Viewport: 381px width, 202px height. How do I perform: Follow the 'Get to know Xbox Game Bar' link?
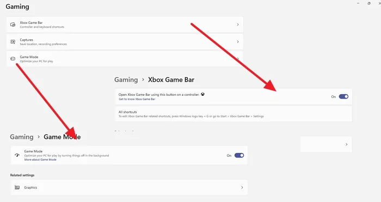pyautogui.click(x=137, y=99)
